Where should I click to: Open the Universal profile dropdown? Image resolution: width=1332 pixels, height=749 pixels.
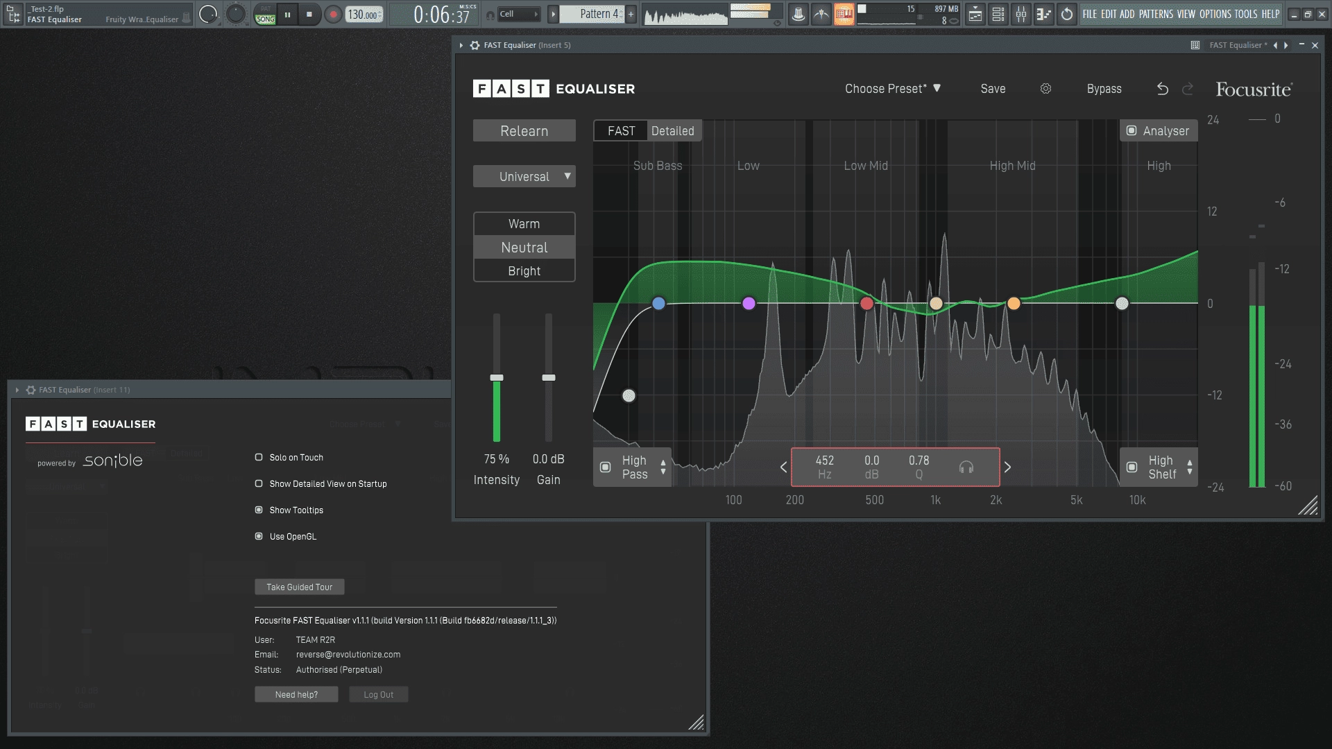pyautogui.click(x=524, y=176)
